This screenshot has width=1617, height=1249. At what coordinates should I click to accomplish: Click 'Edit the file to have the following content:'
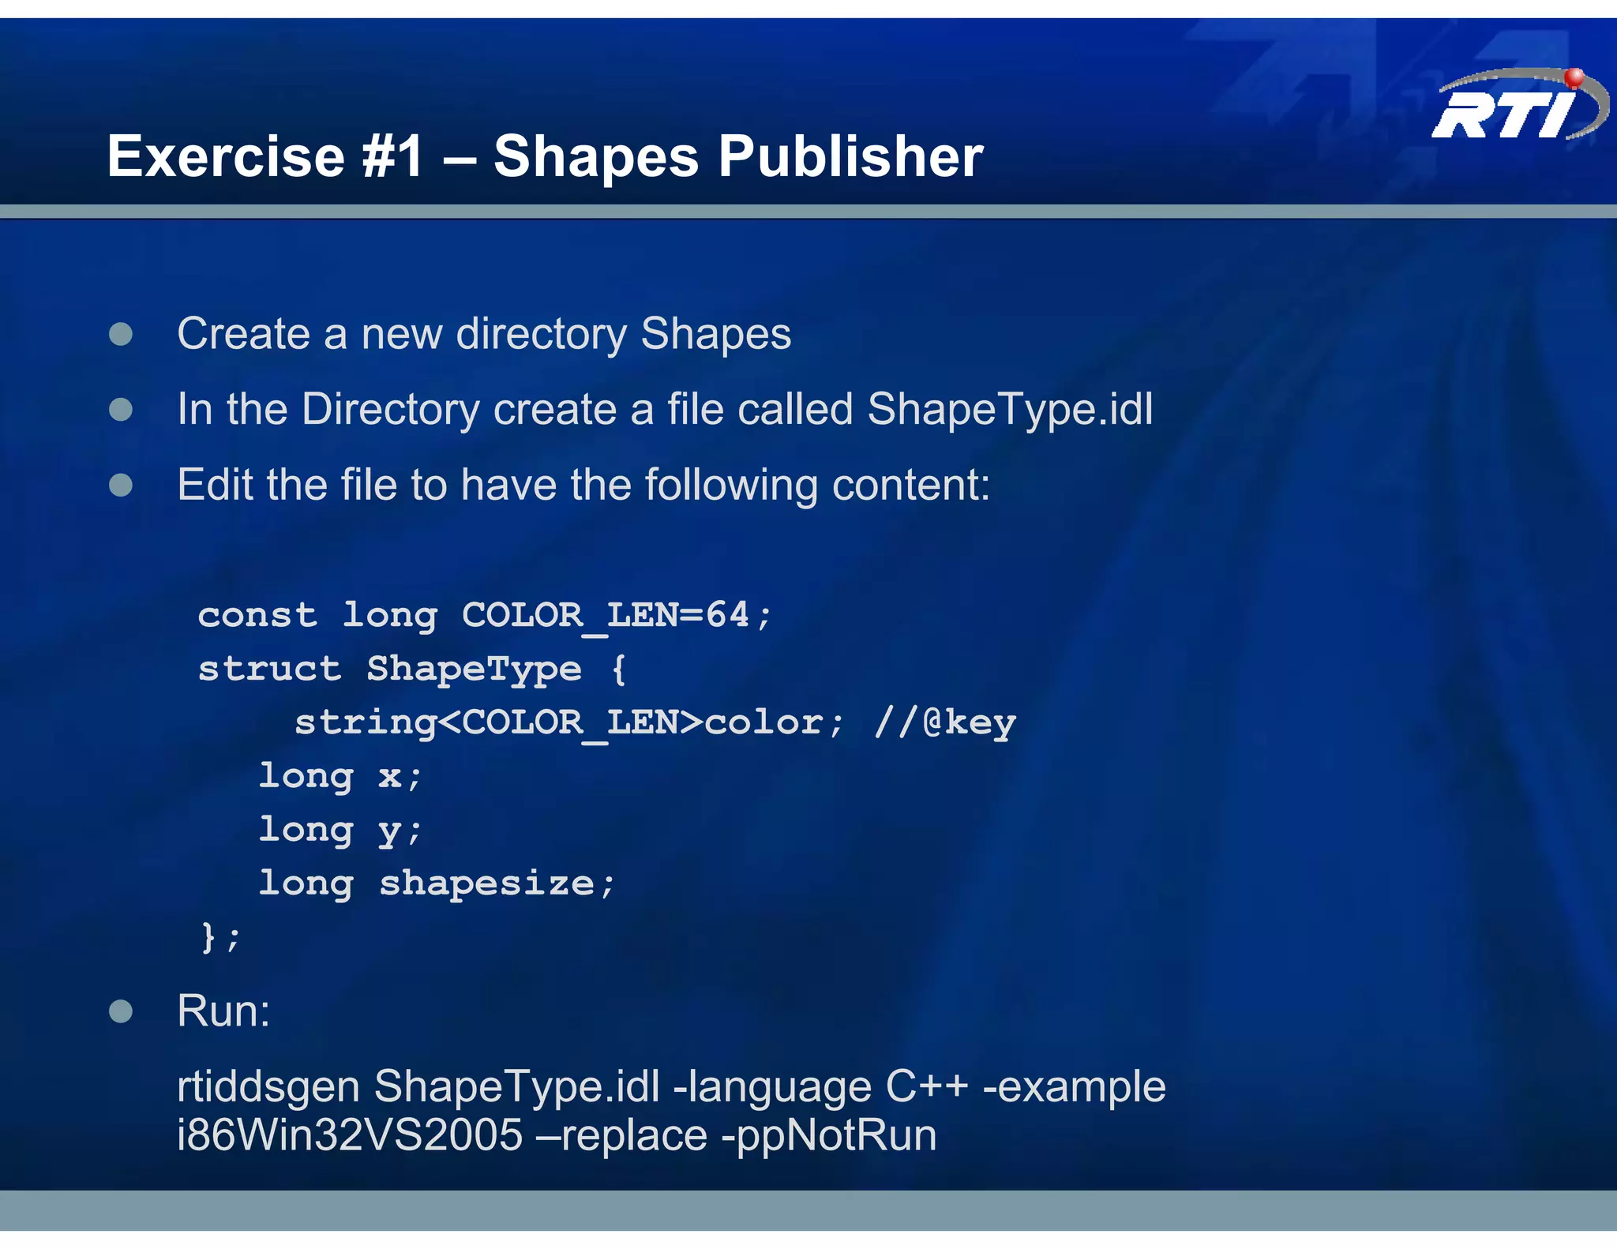click(583, 485)
